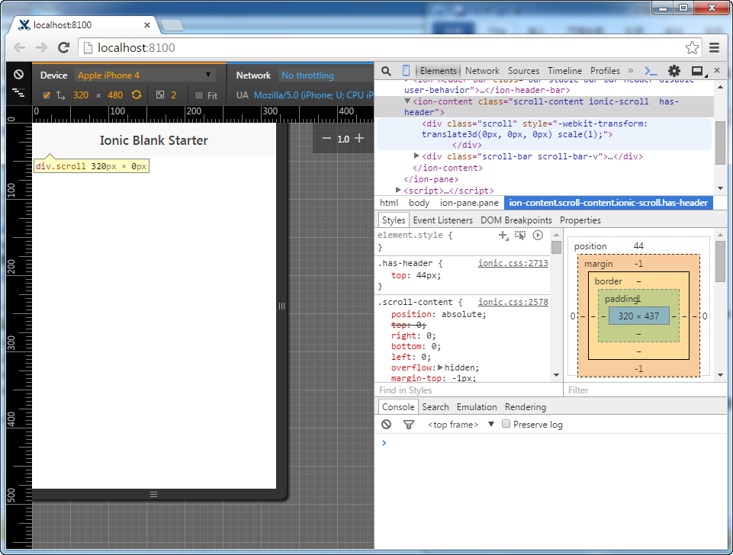Image resolution: width=733 pixels, height=555 pixels.
Task: Select the body breadcrumb
Action: (419, 203)
